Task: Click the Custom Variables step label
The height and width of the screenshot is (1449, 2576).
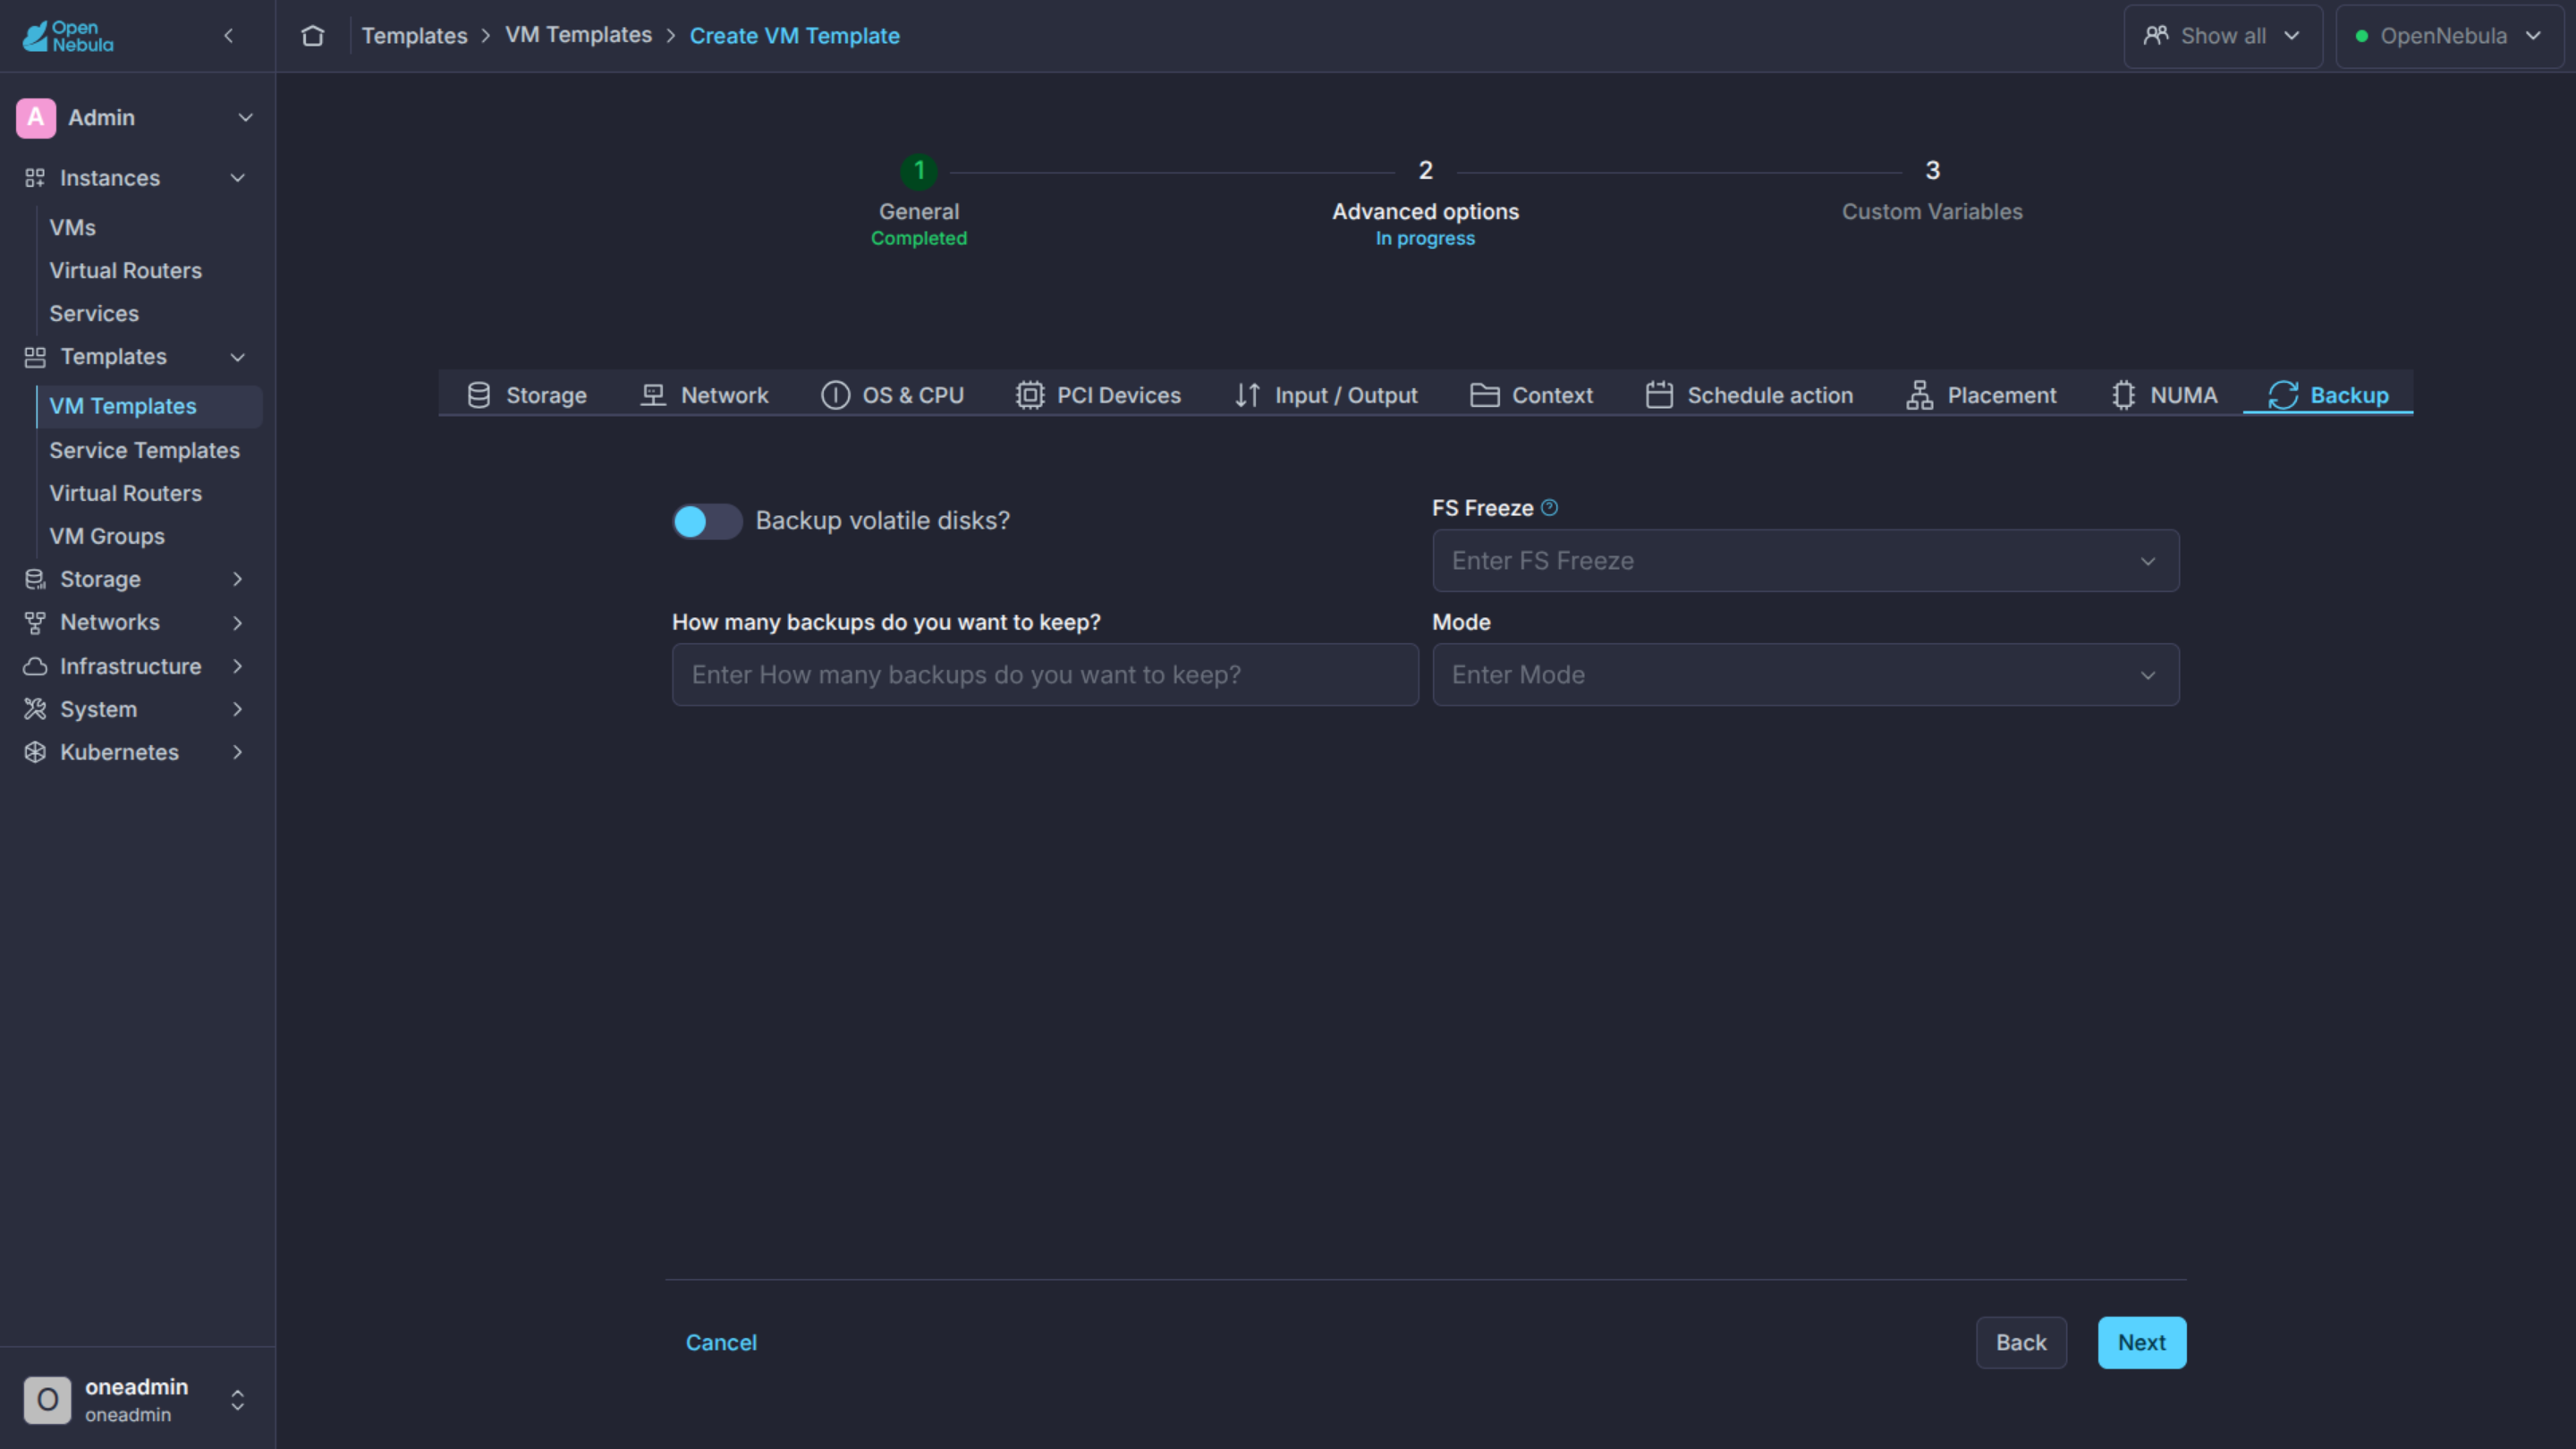Action: coord(1932,212)
